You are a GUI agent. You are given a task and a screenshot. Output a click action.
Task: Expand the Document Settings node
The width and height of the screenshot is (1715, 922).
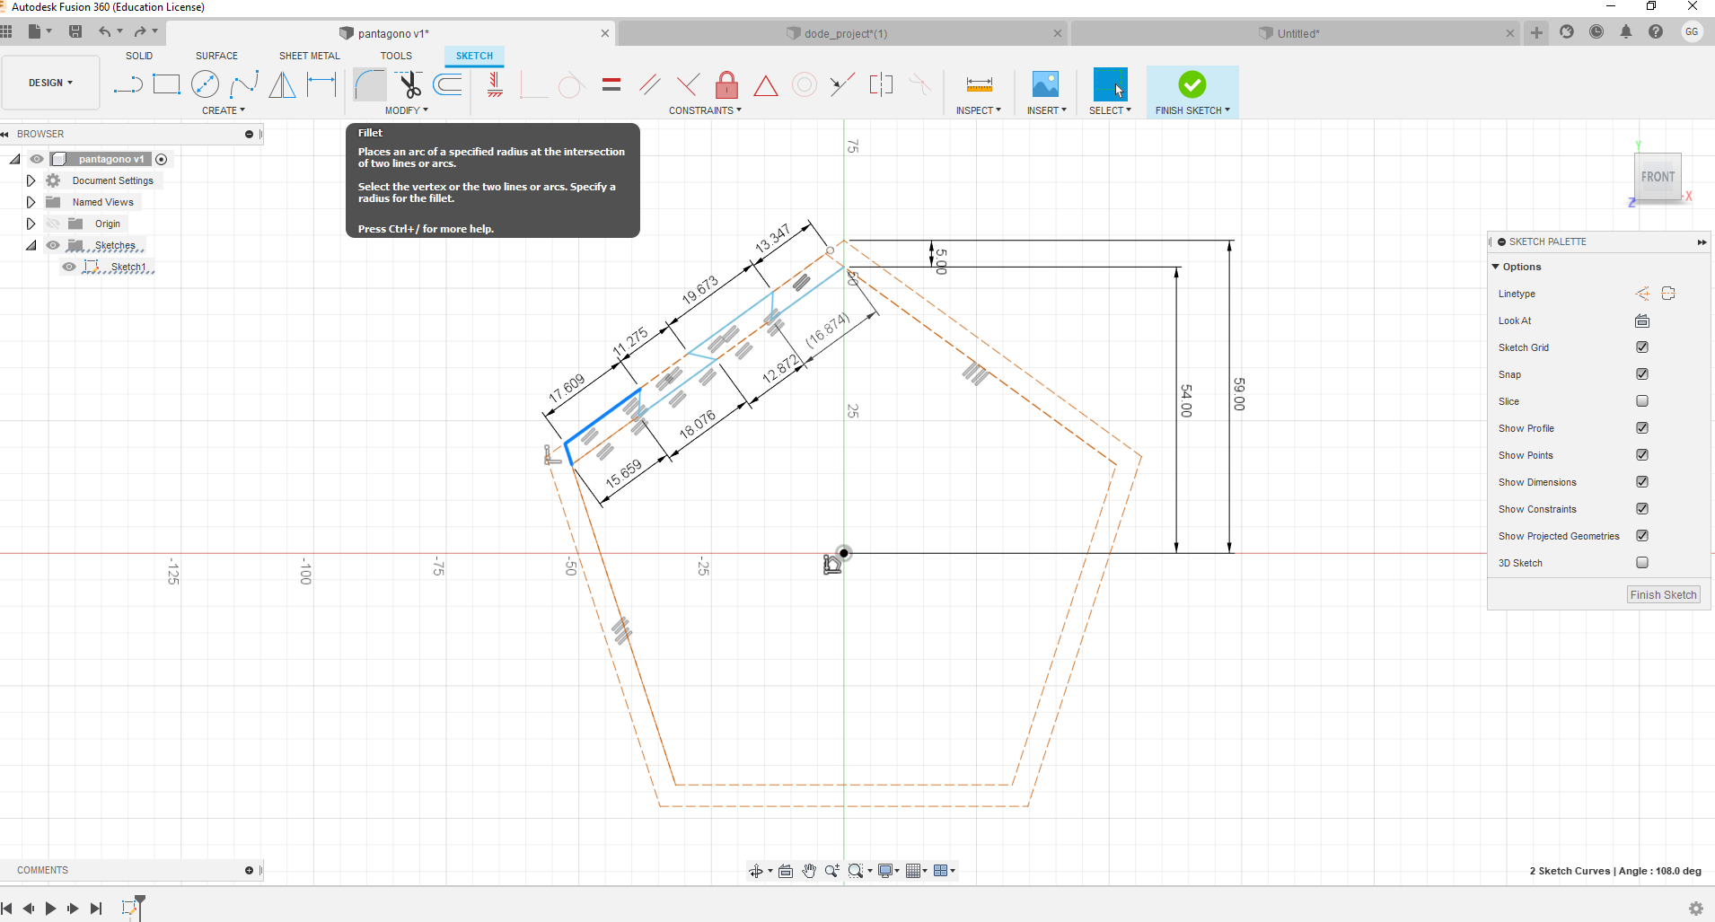[31, 180]
